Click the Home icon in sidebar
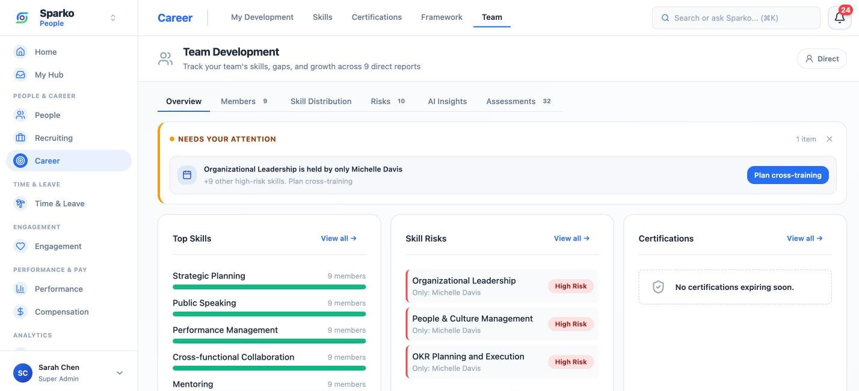The height and width of the screenshot is (391, 859). (20, 52)
